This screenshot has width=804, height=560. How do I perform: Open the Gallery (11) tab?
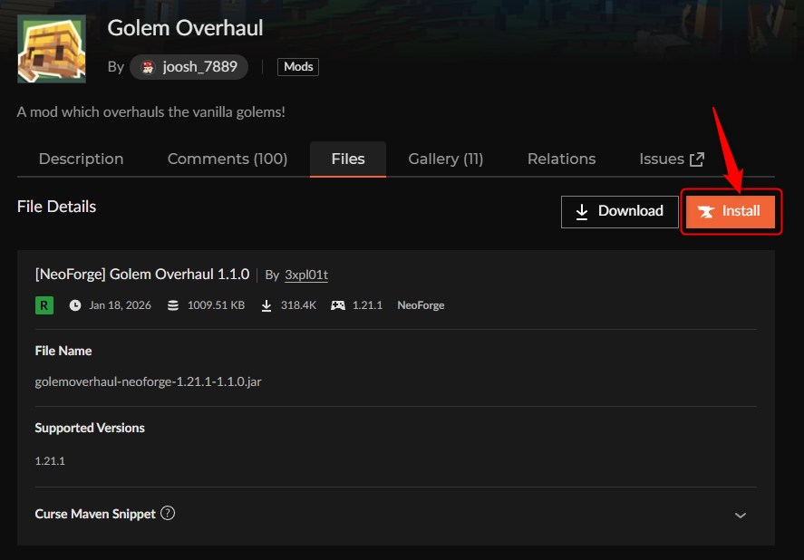click(x=446, y=159)
